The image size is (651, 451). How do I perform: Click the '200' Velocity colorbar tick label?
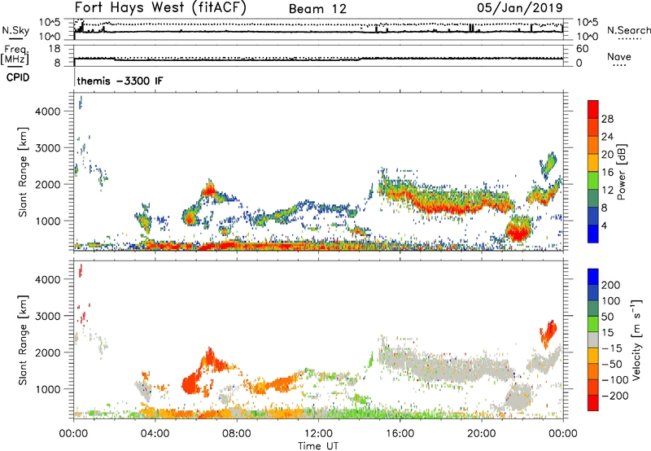pos(611,285)
